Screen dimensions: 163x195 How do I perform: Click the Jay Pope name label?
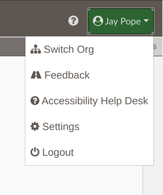123,22
